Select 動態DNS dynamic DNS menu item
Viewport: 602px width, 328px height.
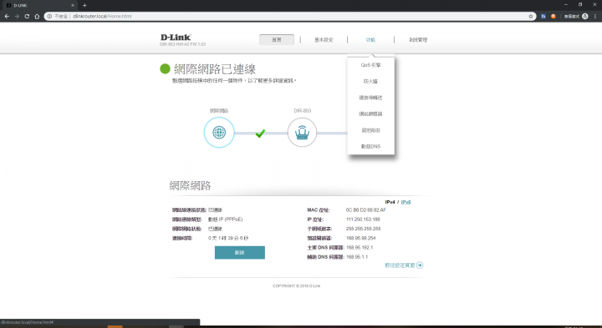point(371,146)
